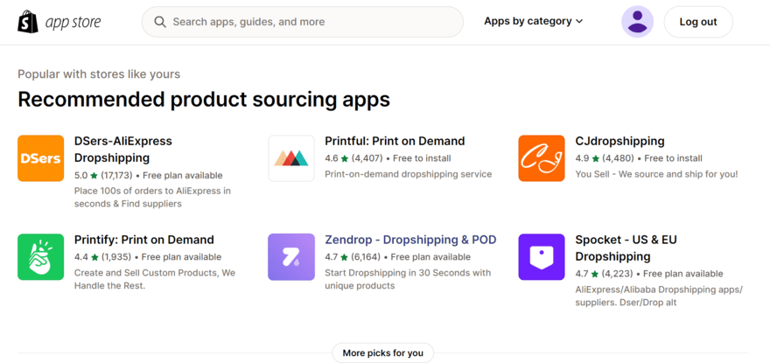The image size is (770, 363).
Task: Open the Printify green hand icon
Action: 41,257
